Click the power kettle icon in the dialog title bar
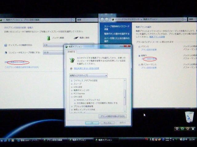 tap(66, 47)
